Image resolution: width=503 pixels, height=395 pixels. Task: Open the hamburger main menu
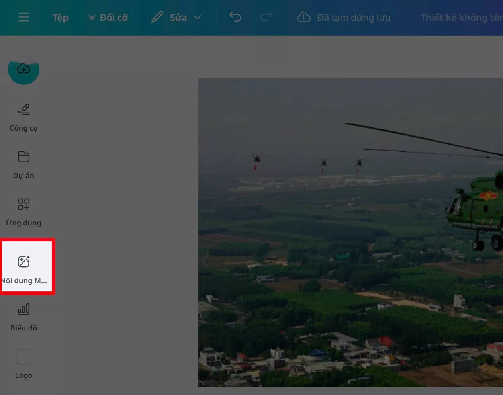click(23, 17)
